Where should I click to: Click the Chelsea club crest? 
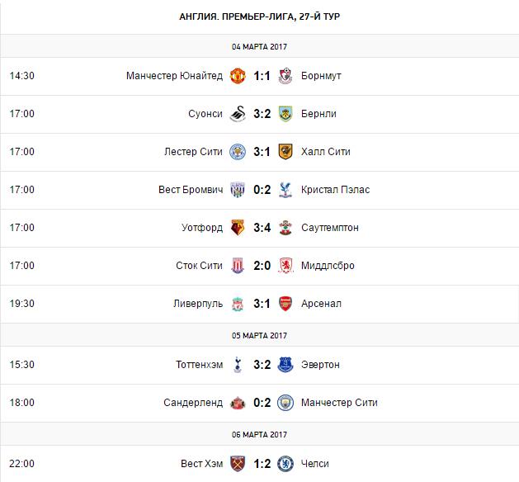click(285, 464)
